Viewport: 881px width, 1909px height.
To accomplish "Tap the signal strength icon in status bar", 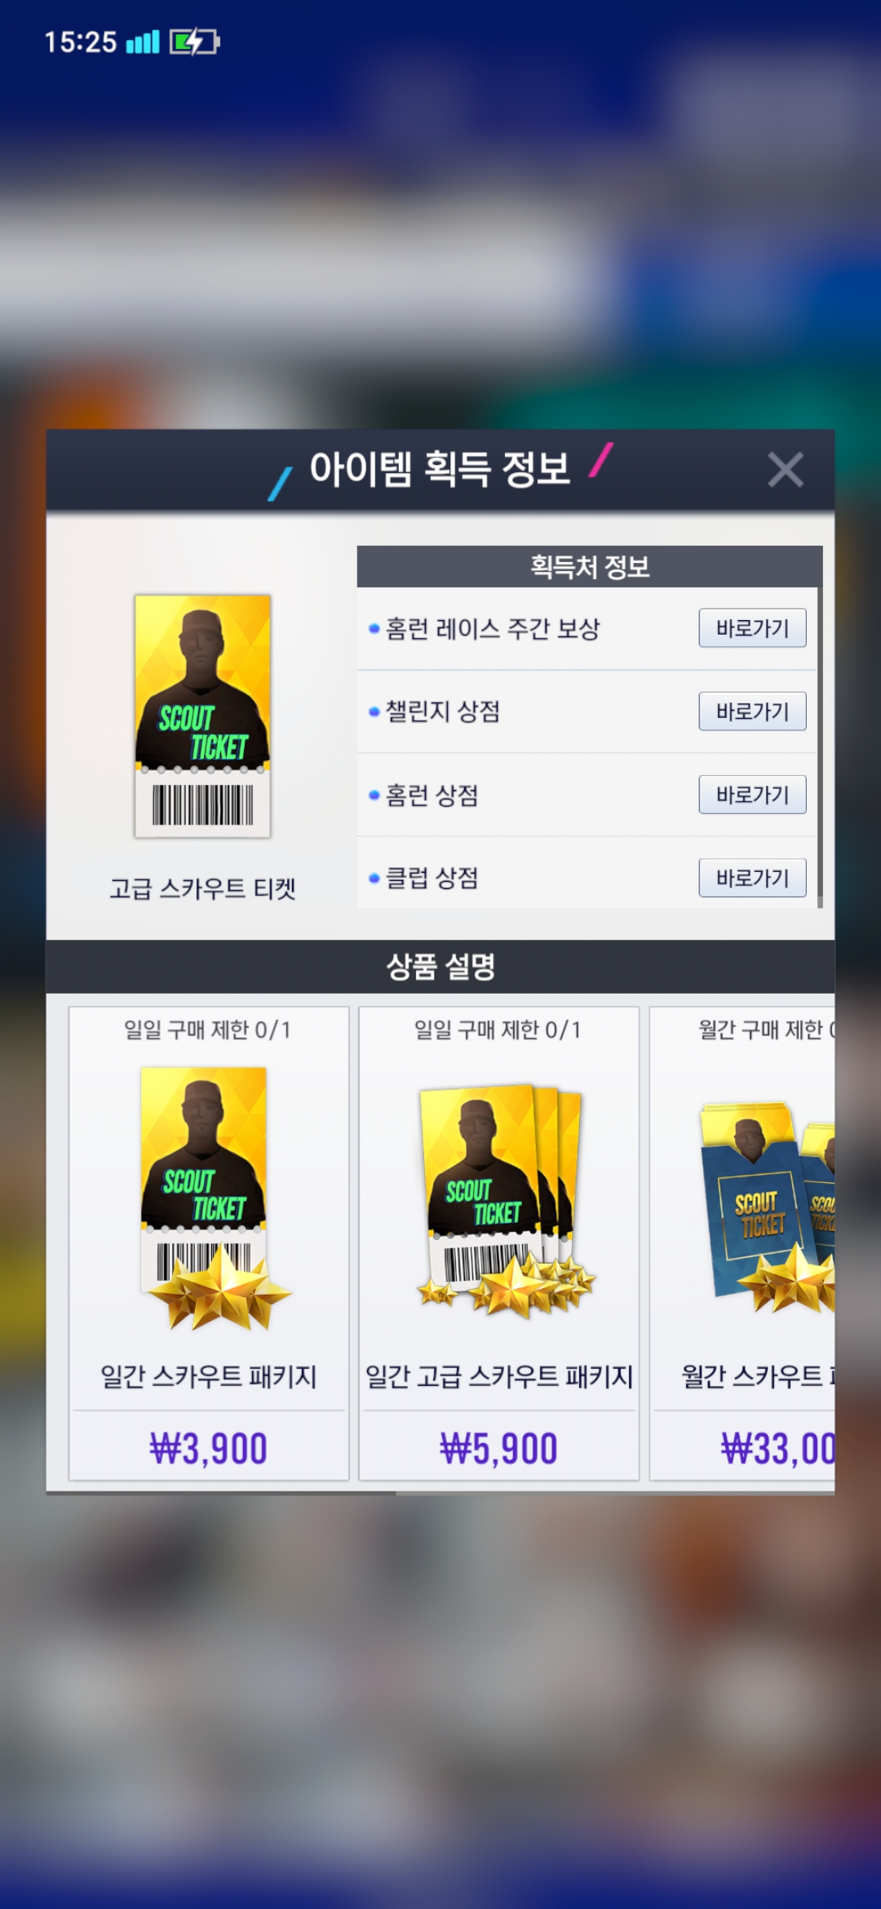I will pyautogui.click(x=143, y=42).
